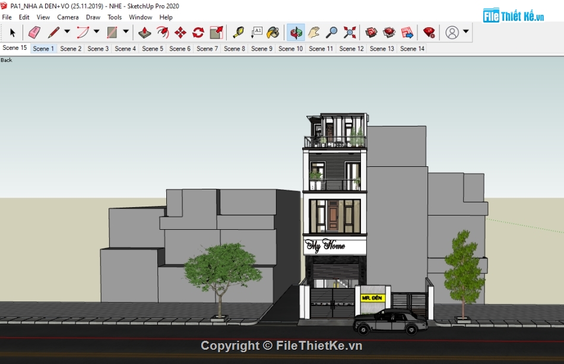This screenshot has width=564, height=364.
Task: Expand the Arc tool dropdown arrow
Action: [x=96, y=31]
